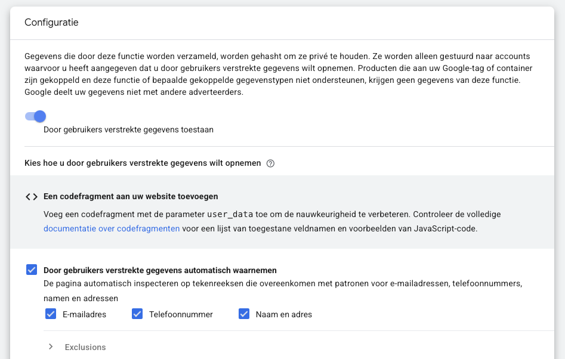Click the user_data parameter code text
Viewport: 565px width, 359px height.
[229, 214]
